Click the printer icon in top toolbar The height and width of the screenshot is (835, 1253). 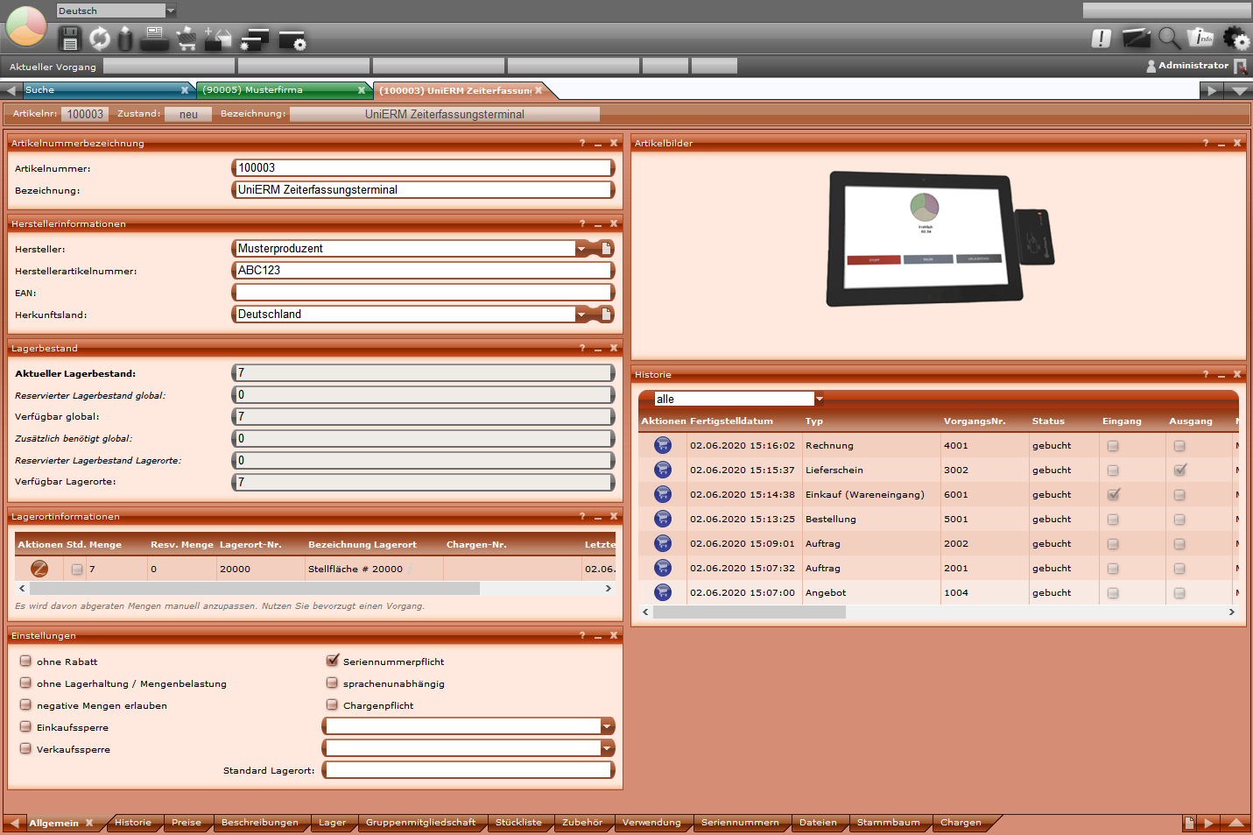[155, 38]
